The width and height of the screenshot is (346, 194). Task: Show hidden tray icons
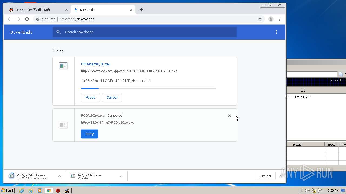point(301,190)
